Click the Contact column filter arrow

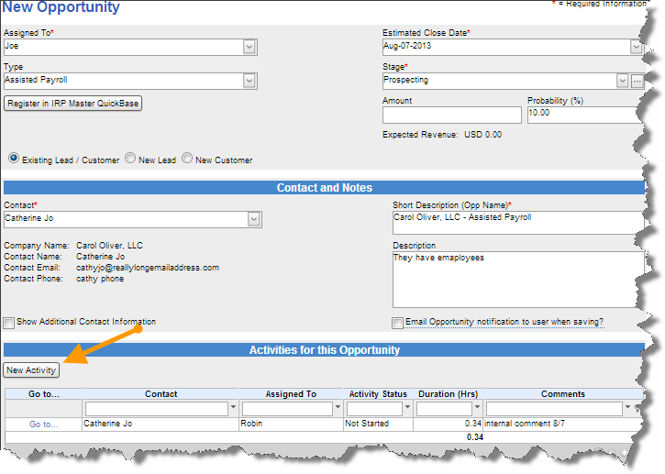(233, 409)
